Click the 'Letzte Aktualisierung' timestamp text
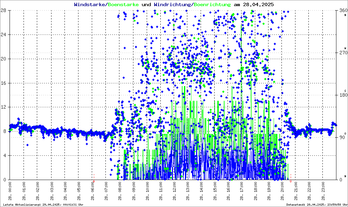The width and height of the screenshot is (348, 207). click(43, 205)
